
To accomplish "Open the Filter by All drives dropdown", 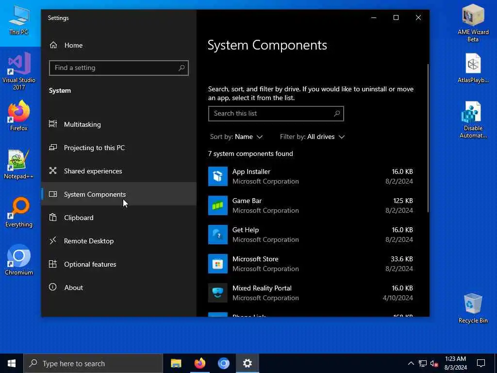I will (x=312, y=136).
